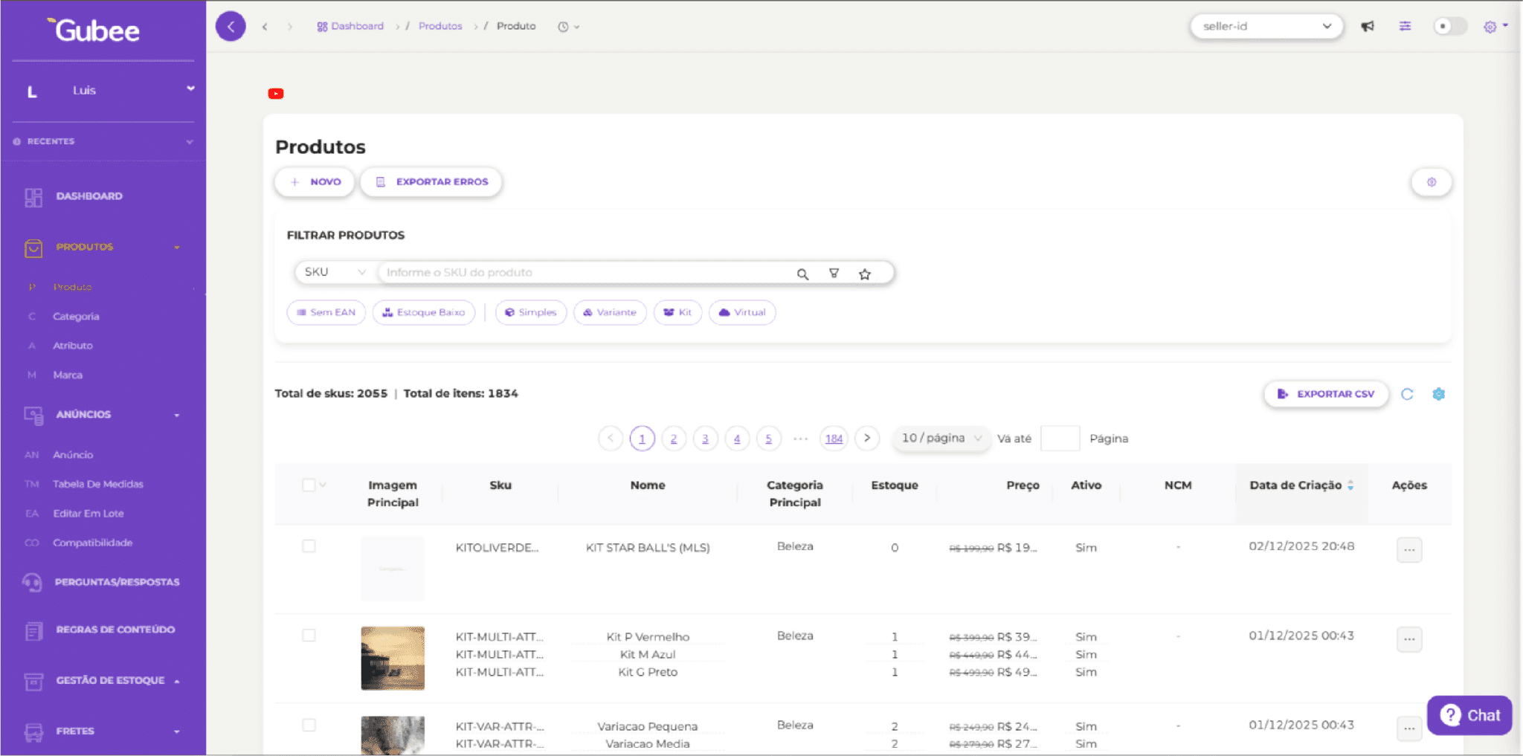Open Categoria in sidebar
Viewport: 1523px width, 756px height.
(76, 317)
